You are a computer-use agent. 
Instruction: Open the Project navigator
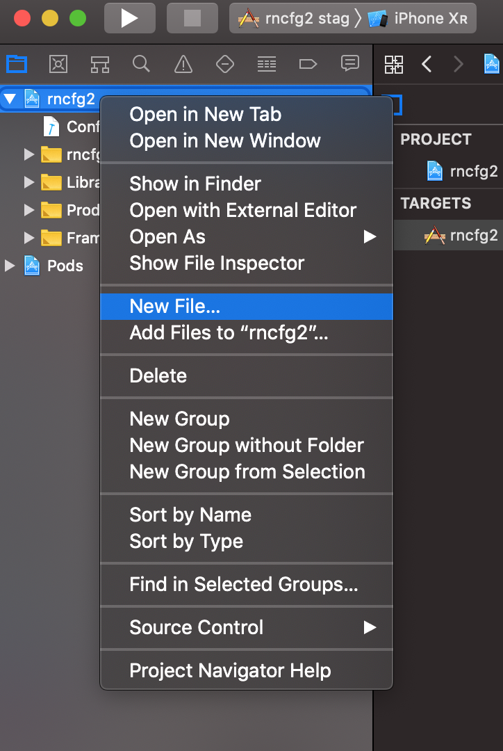point(16,63)
